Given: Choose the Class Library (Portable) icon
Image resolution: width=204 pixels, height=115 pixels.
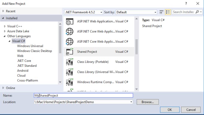Looking at the screenshot, I should pos(70,62).
